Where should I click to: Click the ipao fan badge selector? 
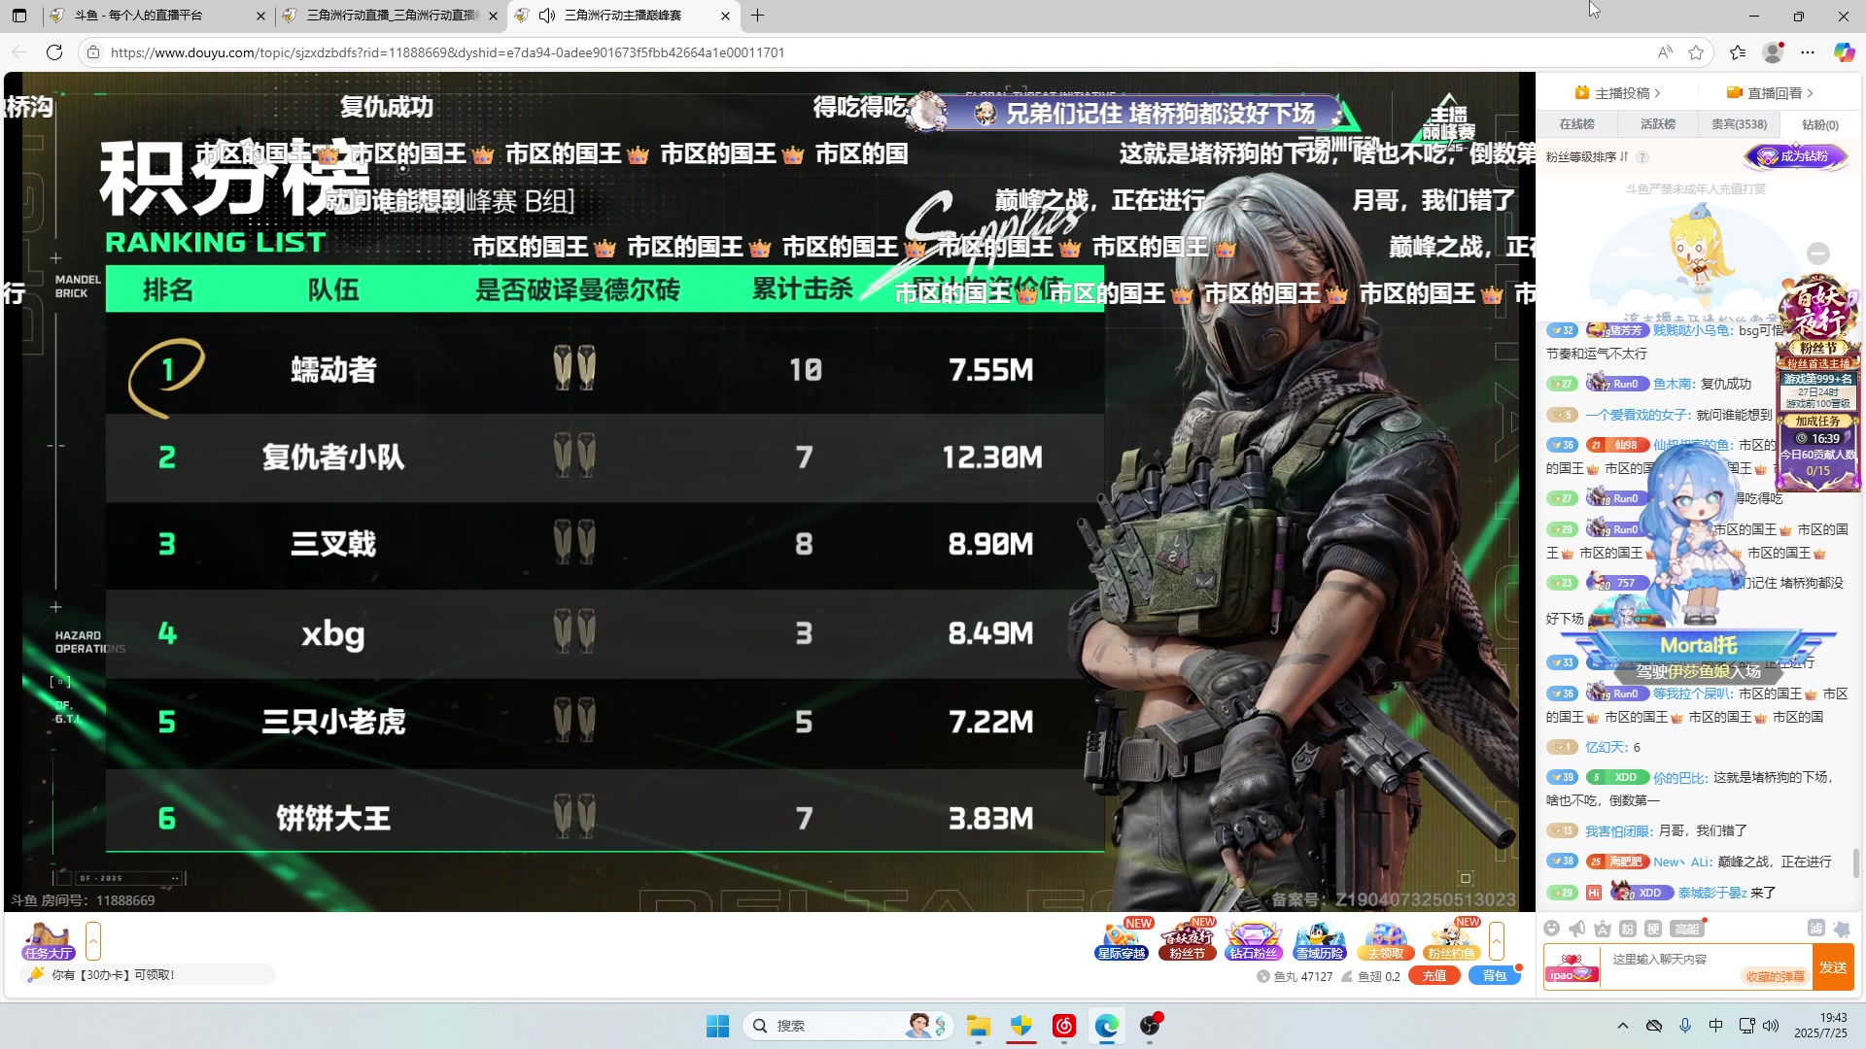tap(1572, 967)
